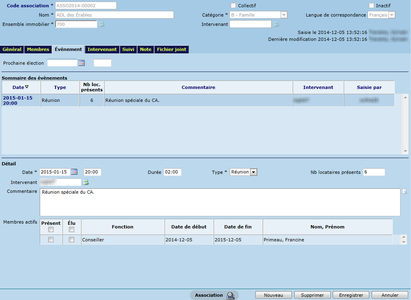The height and width of the screenshot is (300, 411).
Task: Open the Fichier joint tab
Action: pyautogui.click(x=171, y=49)
